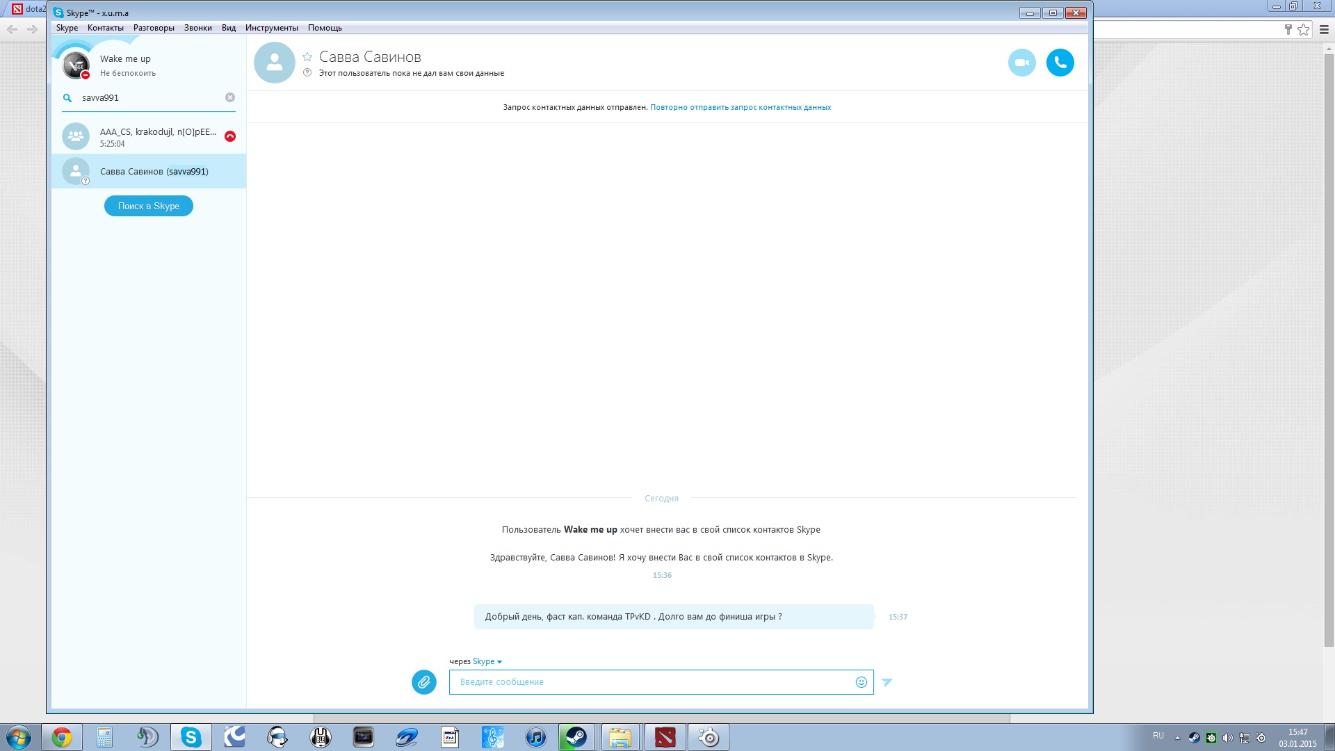Viewport: 1335px width, 751px height.
Task: Open Google Chrome from the taskbar
Action: (x=62, y=737)
